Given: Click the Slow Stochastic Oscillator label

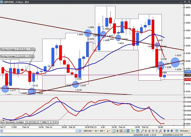Looking at the screenshot, I should click(29, 122).
